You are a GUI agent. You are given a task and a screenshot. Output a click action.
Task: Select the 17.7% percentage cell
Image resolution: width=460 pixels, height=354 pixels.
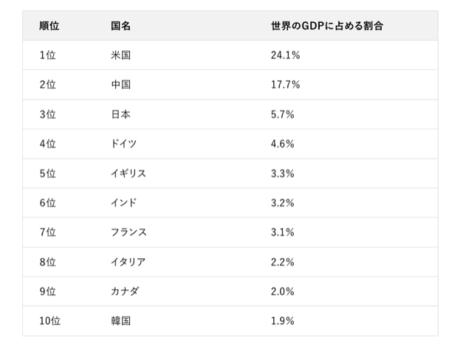point(285,85)
